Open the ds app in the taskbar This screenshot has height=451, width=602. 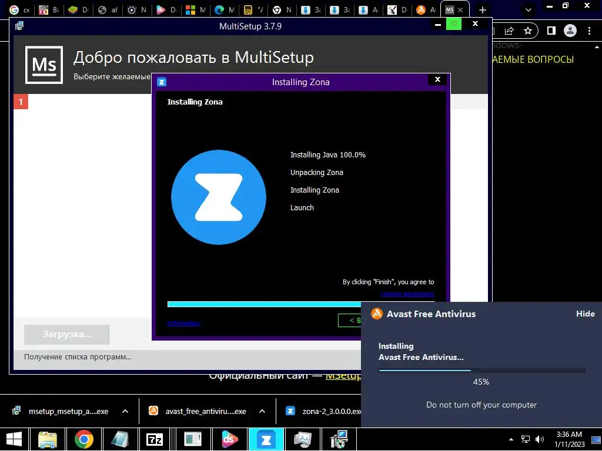click(230, 439)
